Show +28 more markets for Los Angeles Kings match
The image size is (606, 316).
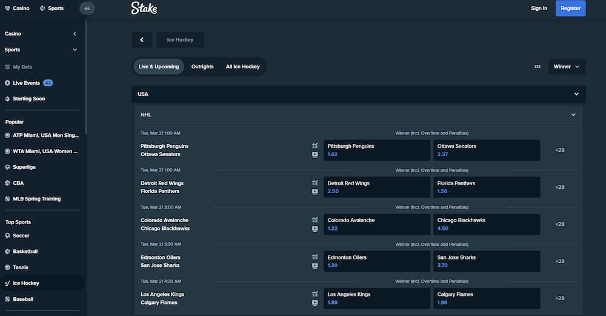tap(560, 298)
